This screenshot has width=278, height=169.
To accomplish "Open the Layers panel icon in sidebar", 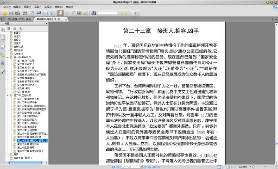I will (3, 46).
